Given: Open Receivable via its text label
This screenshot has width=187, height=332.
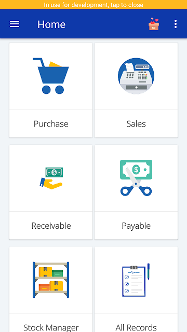Looking at the screenshot, I should [x=51, y=226].
